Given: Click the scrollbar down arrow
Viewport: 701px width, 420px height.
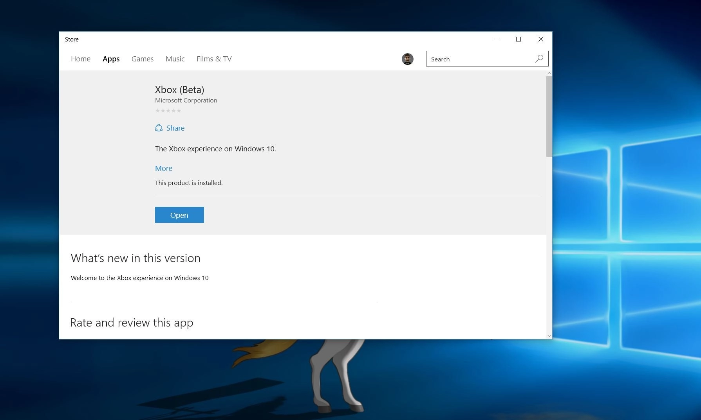Looking at the screenshot, I should coord(549,336).
